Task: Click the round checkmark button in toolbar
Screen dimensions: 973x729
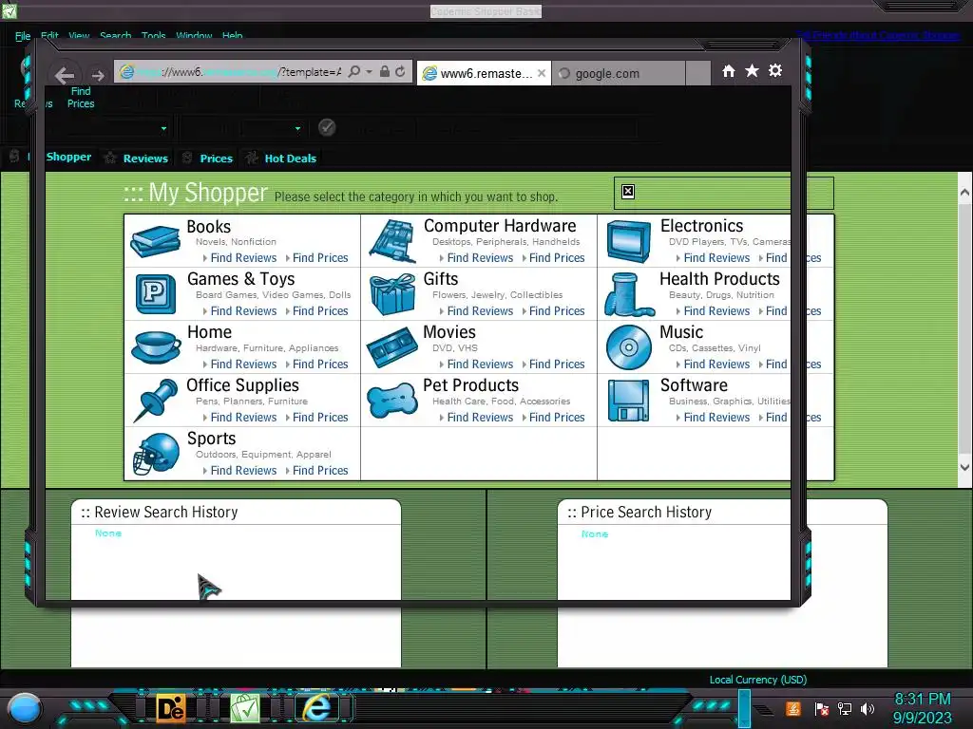Action: point(327,127)
